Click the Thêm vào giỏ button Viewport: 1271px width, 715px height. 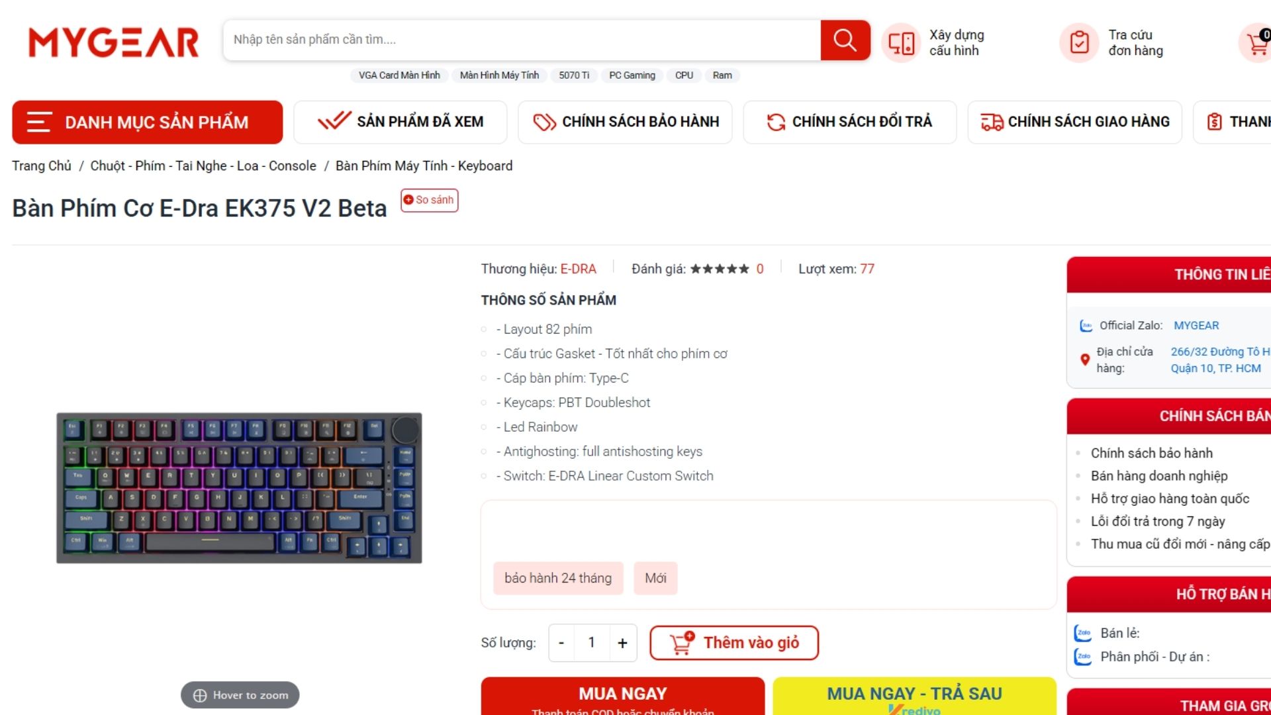click(734, 643)
